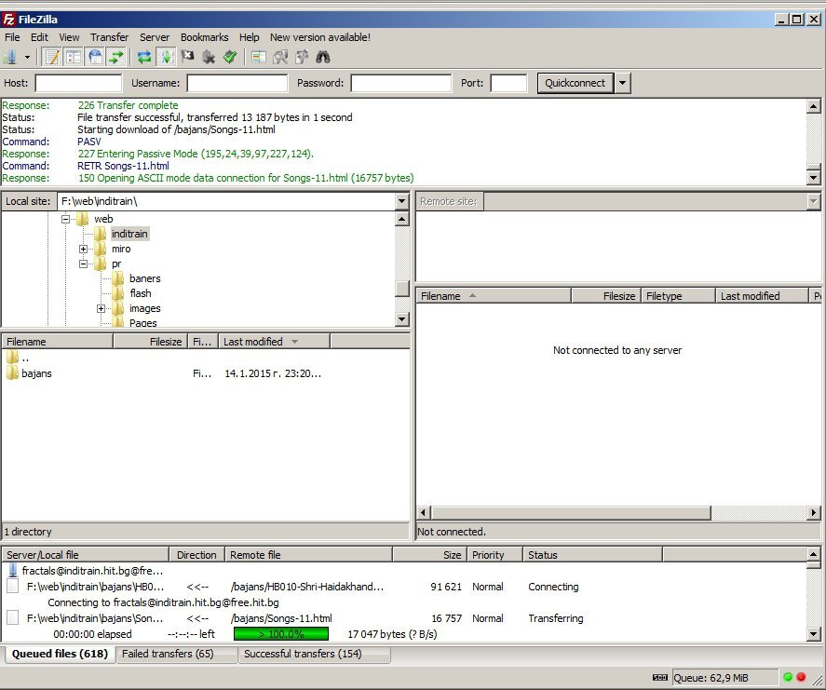Open the Remote site path dropdown
Viewport: 826px width, 690px height.
point(813,201)
